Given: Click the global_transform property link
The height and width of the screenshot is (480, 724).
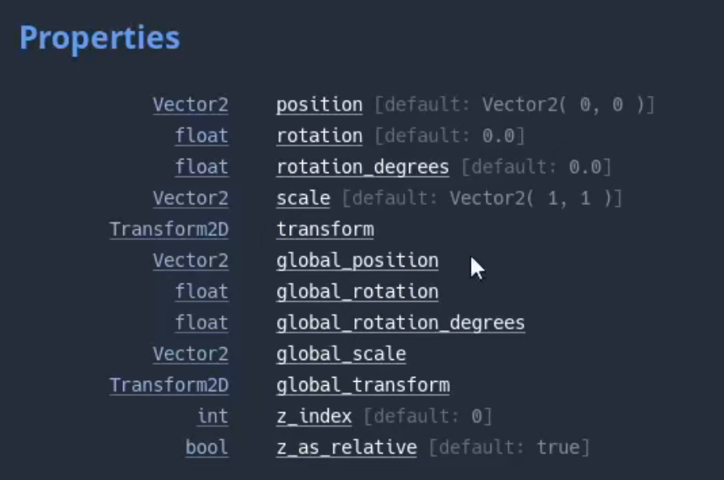Looking at the screenshot, I should [362, 385].
